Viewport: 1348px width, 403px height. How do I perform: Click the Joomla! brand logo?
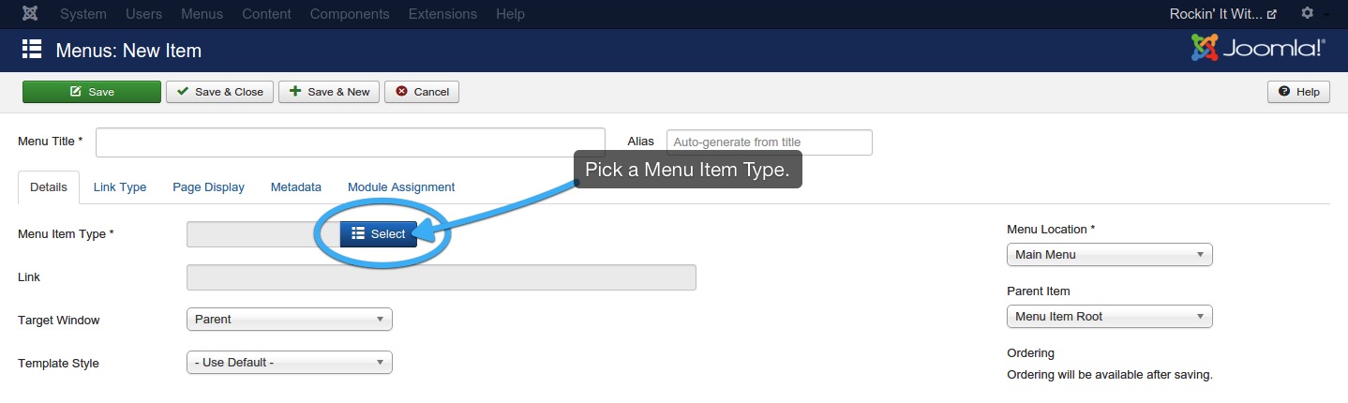(1258, 49)
